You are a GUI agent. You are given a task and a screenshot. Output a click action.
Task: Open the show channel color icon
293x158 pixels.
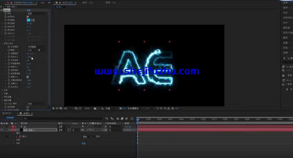point(102,108)
